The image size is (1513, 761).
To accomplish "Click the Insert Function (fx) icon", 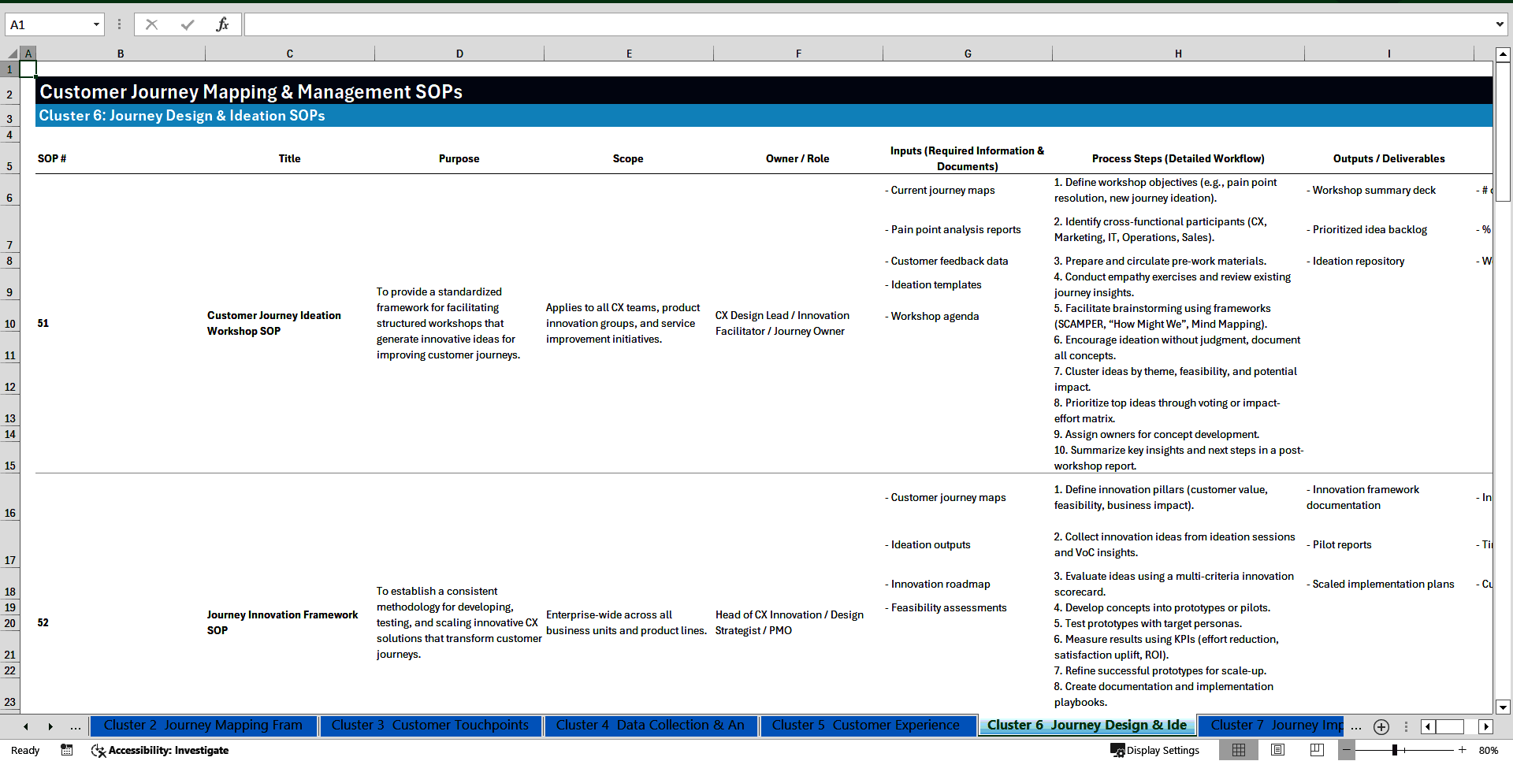I will (223, 24).
